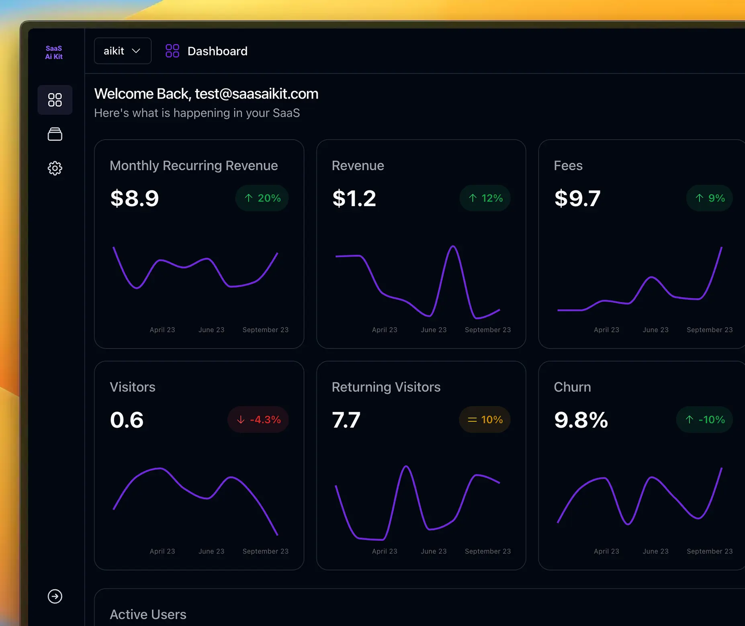The width and height of the screenshot is (745, 626).
Task: Click the 12% increase badge on Revenue card
Action: click(485, 198)
